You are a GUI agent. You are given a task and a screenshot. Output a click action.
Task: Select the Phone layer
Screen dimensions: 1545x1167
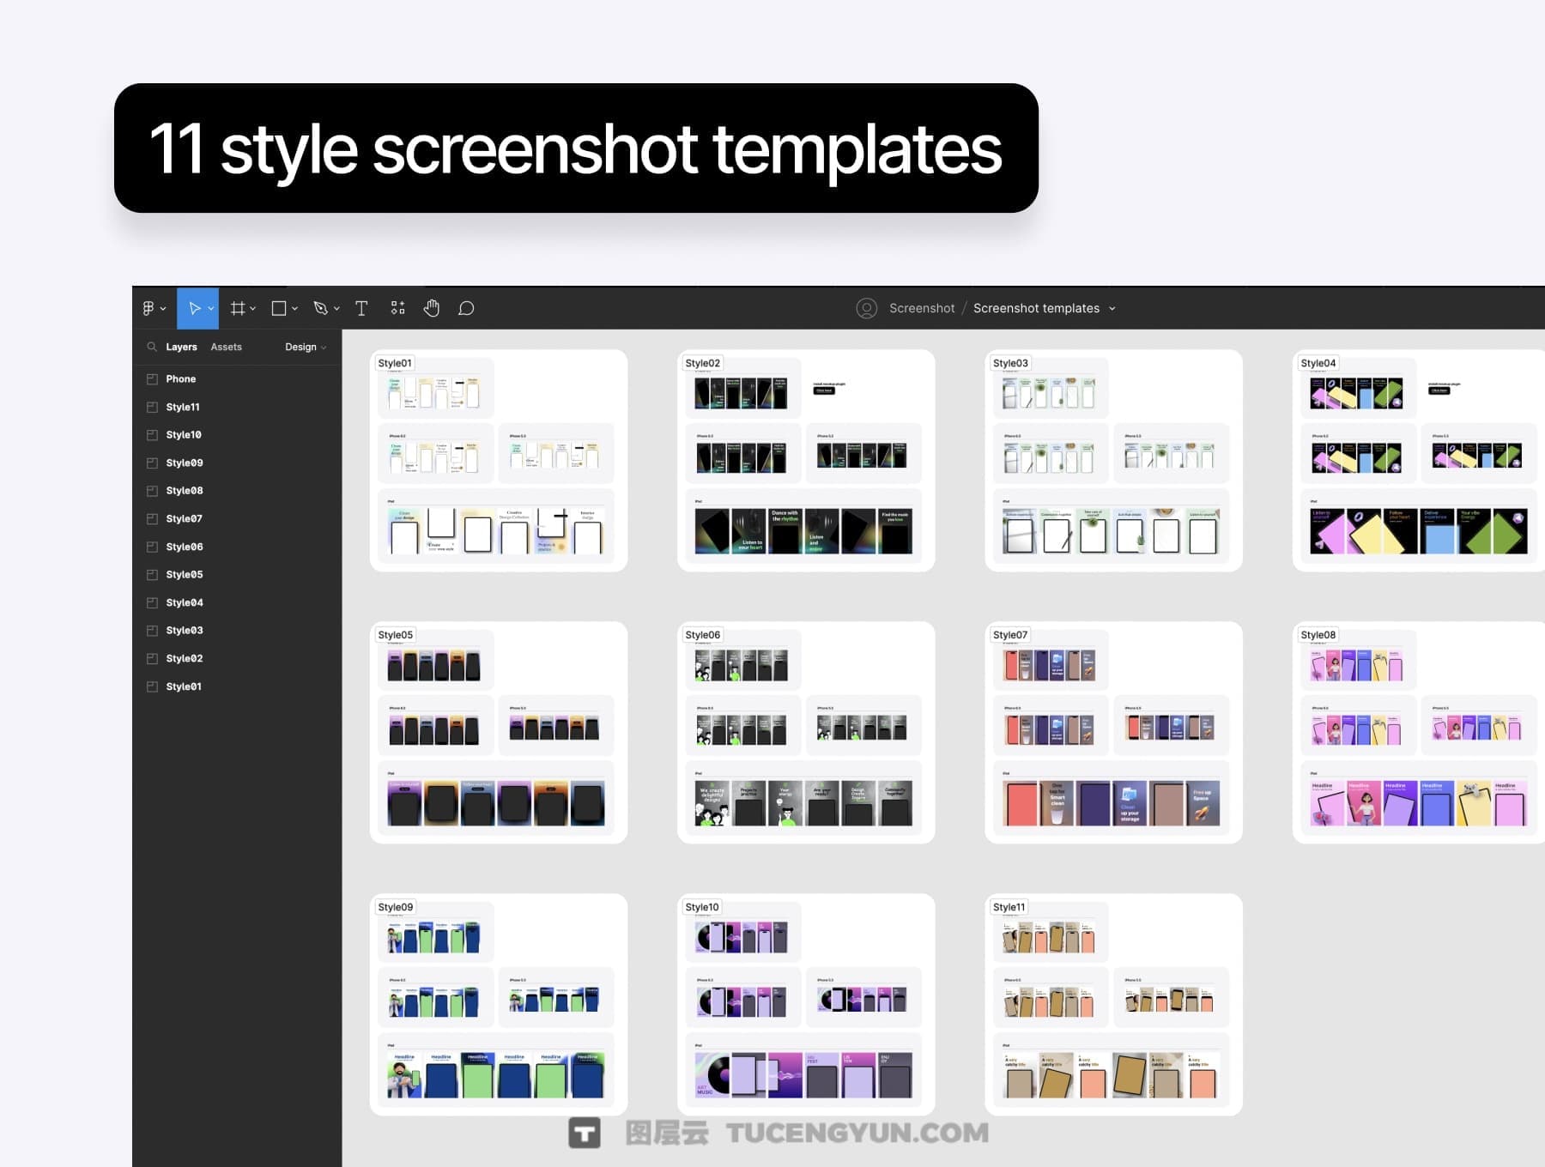[181, 378]
